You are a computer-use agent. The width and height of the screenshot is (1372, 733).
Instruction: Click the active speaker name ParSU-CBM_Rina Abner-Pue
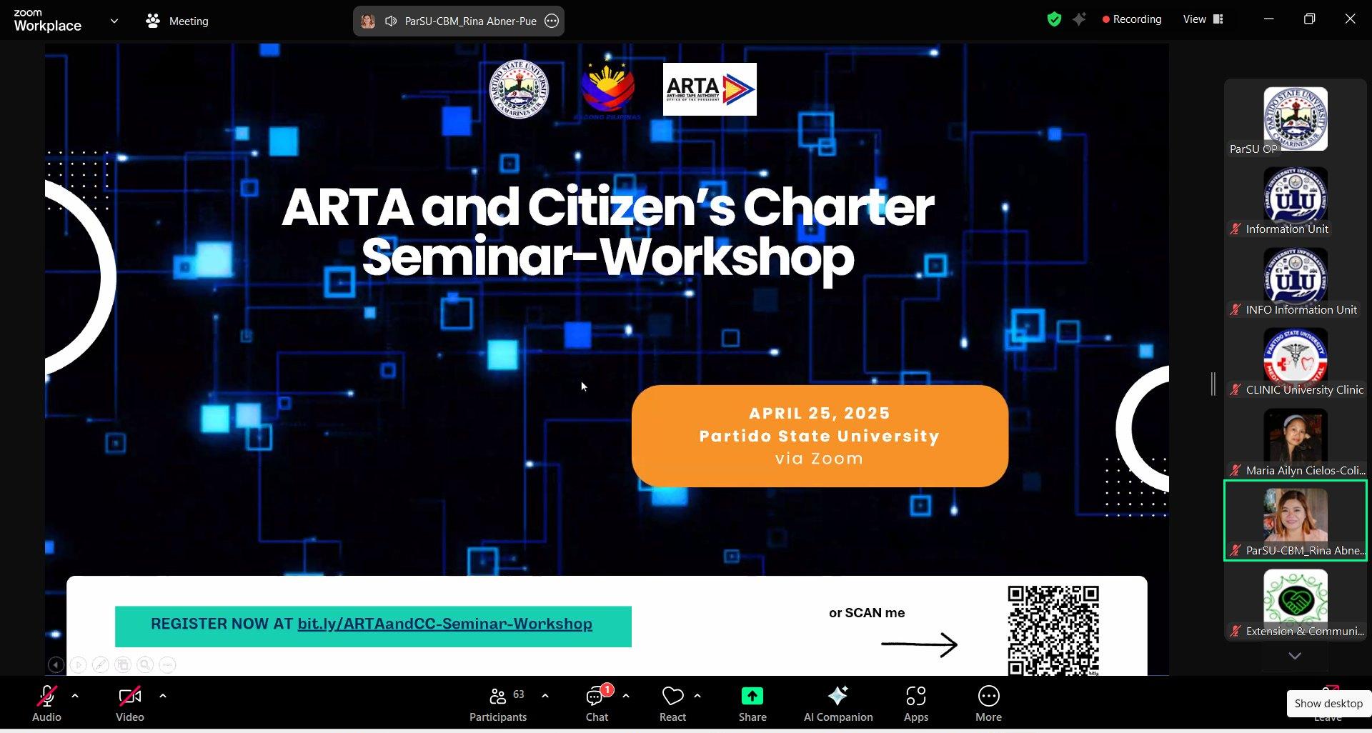[470, 21]
